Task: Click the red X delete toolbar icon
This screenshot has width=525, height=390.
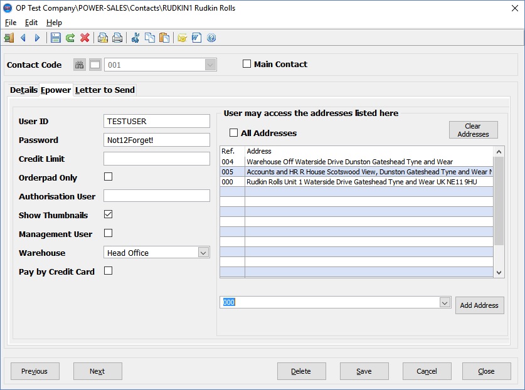Action: (85, 38)
